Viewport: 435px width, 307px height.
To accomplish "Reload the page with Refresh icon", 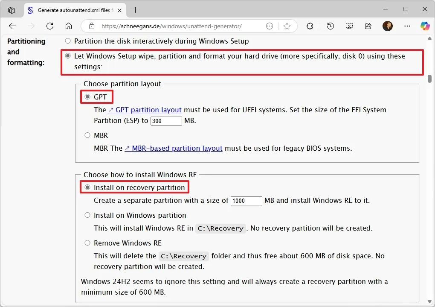I will pyautogui.click(x=50, y=26).
